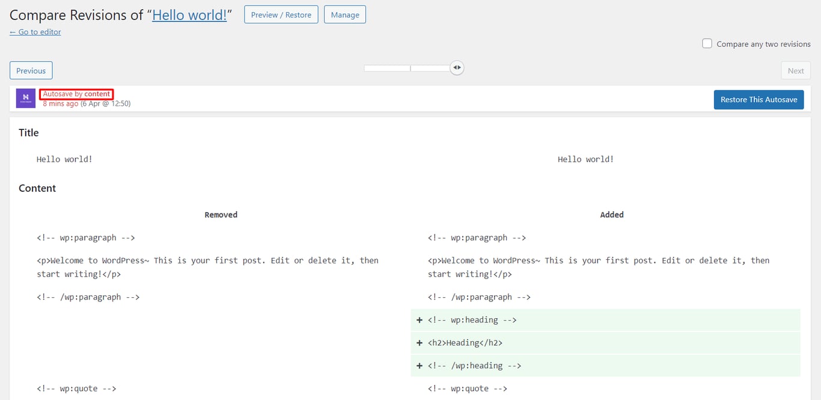Select the double-arrow revision slider handle
Viewport: 821px width, 400px height.
click(457, 67)
